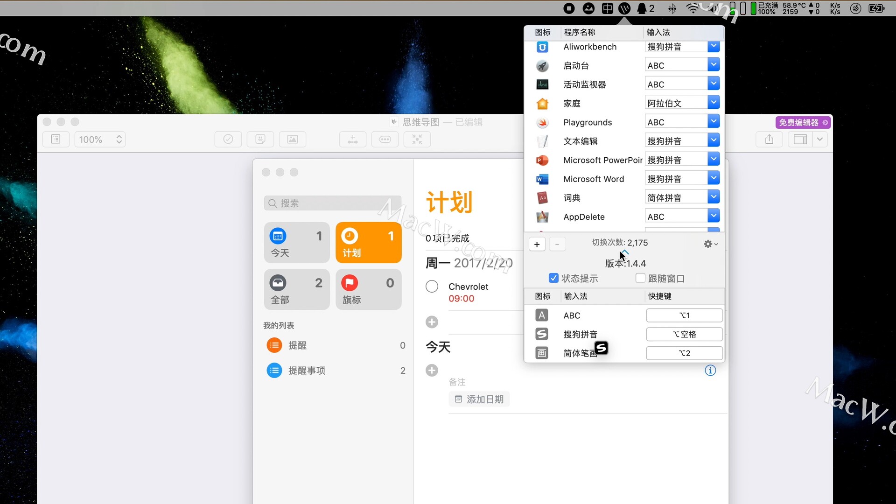Click the Chevrolet reminder title
The height and width of the screenshot is (504, 896).
[x=468, y=287]
